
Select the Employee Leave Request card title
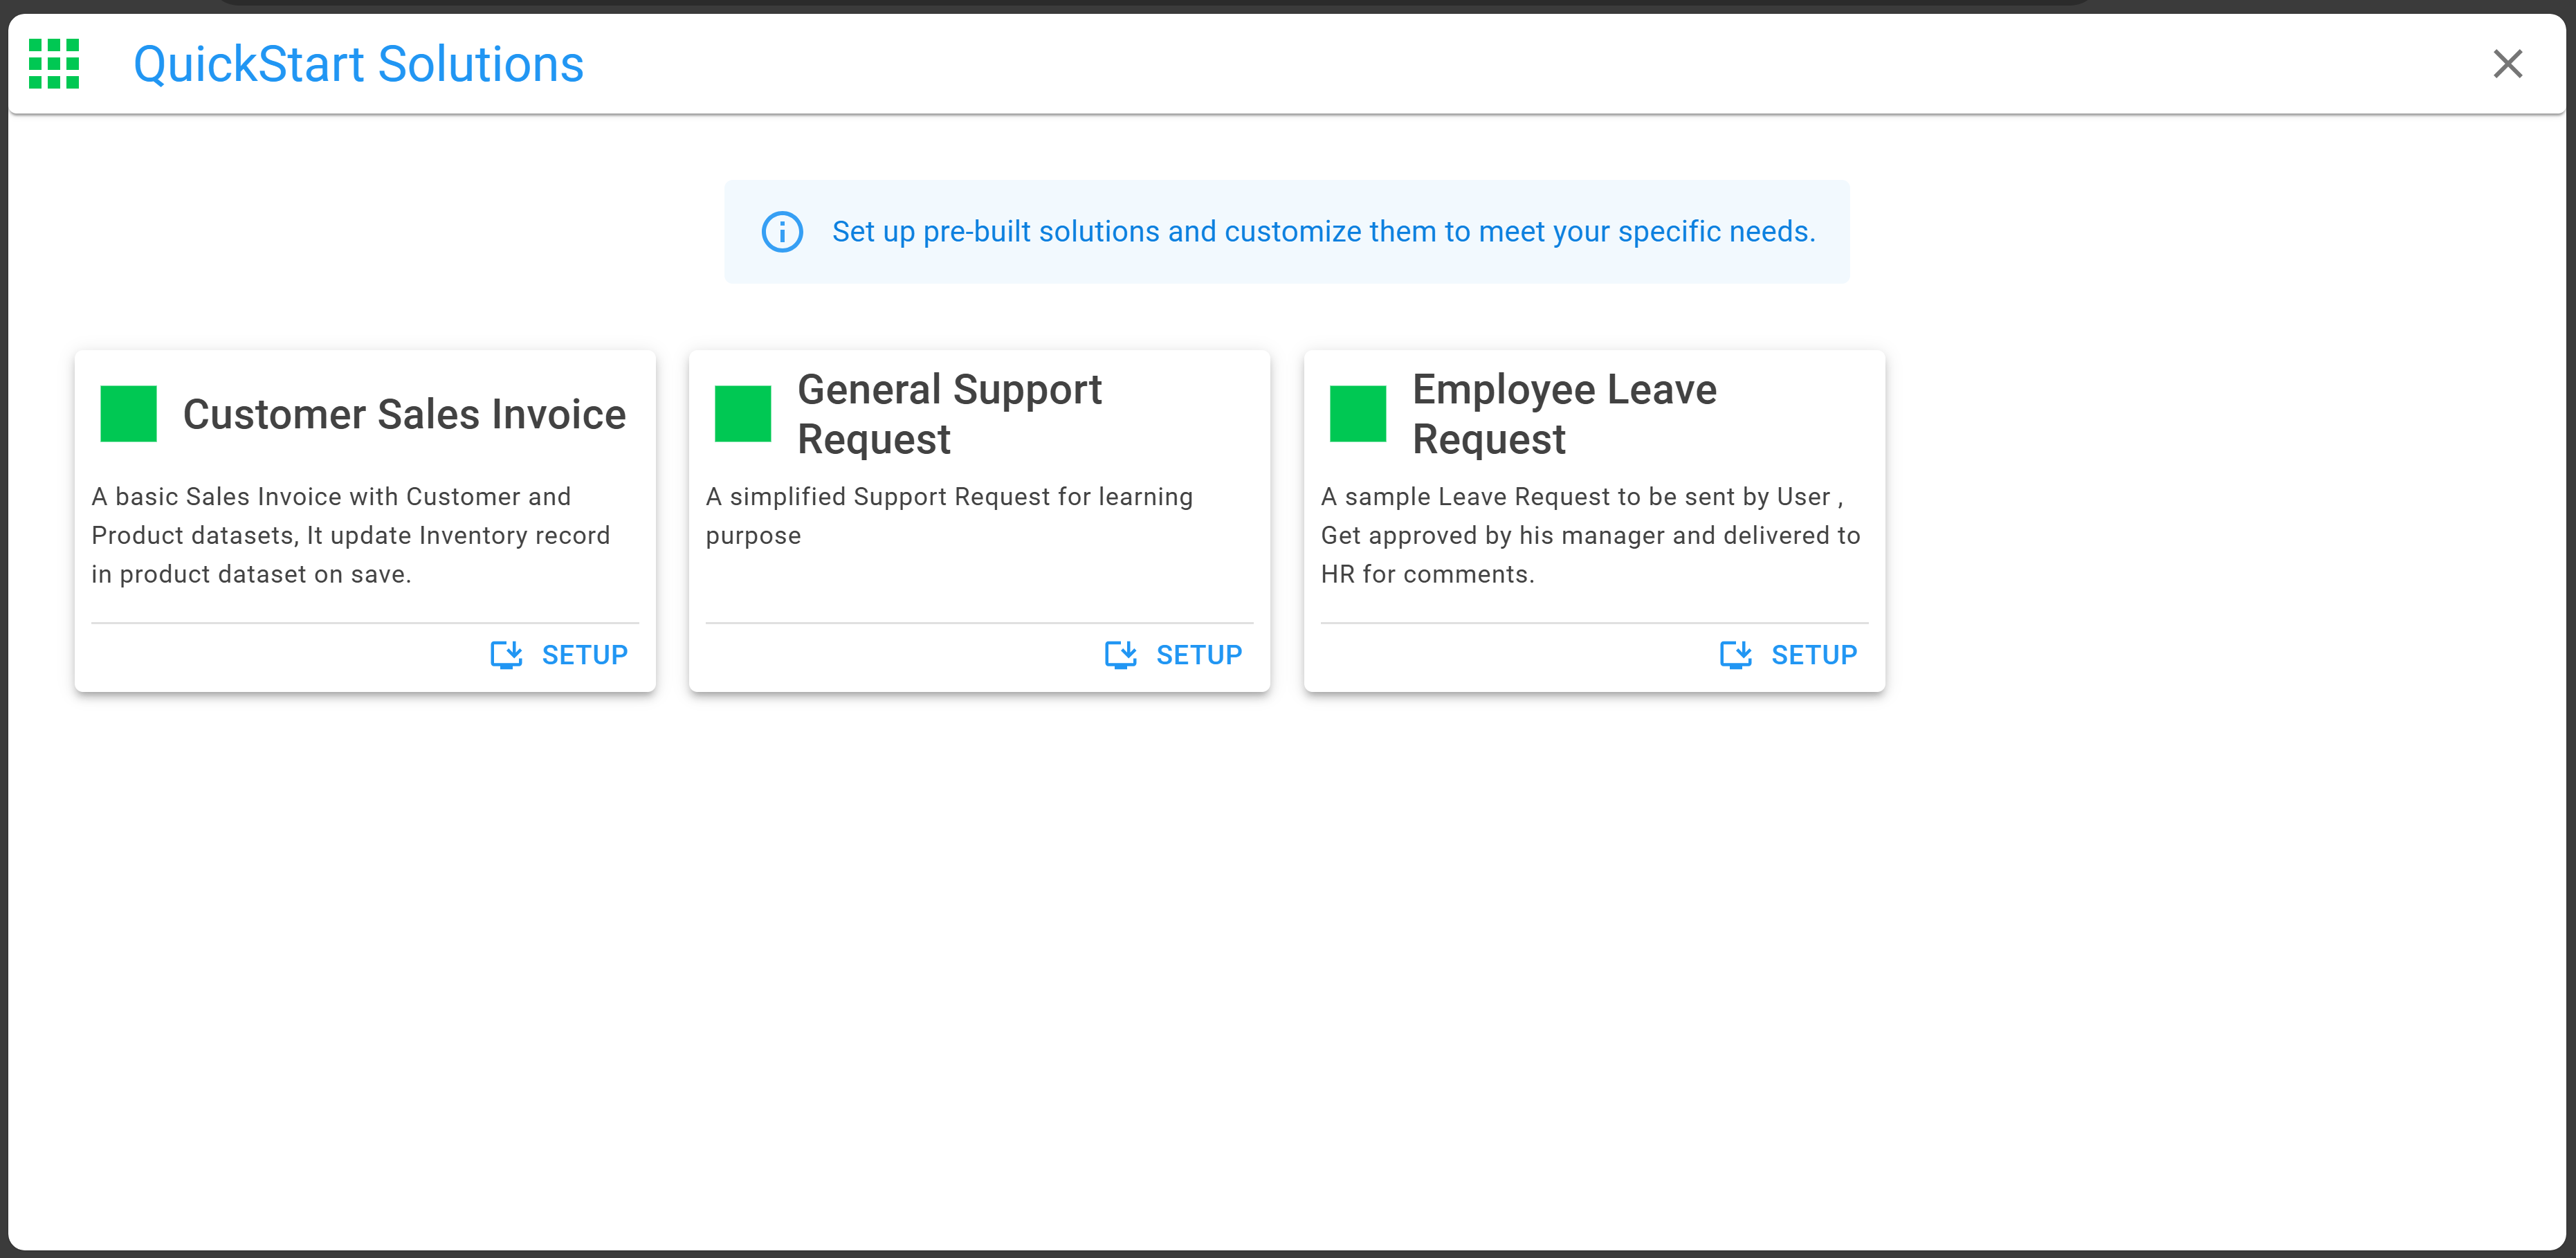point(1564,414)
